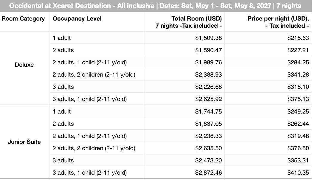The width and height of the screenshot is (312, 180).
Task: Select the $2,625.92 total room cell
Action: (x=184, y=99)
